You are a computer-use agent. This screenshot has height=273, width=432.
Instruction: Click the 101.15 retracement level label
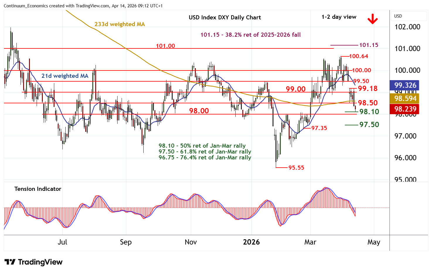click(368, 45)
